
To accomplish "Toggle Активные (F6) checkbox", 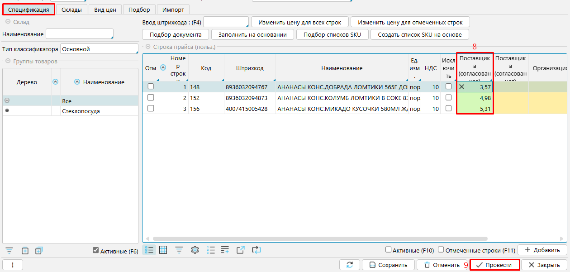I will 95,250.
